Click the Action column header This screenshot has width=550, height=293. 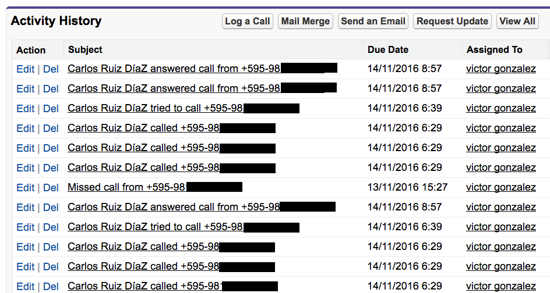(31, 50)
